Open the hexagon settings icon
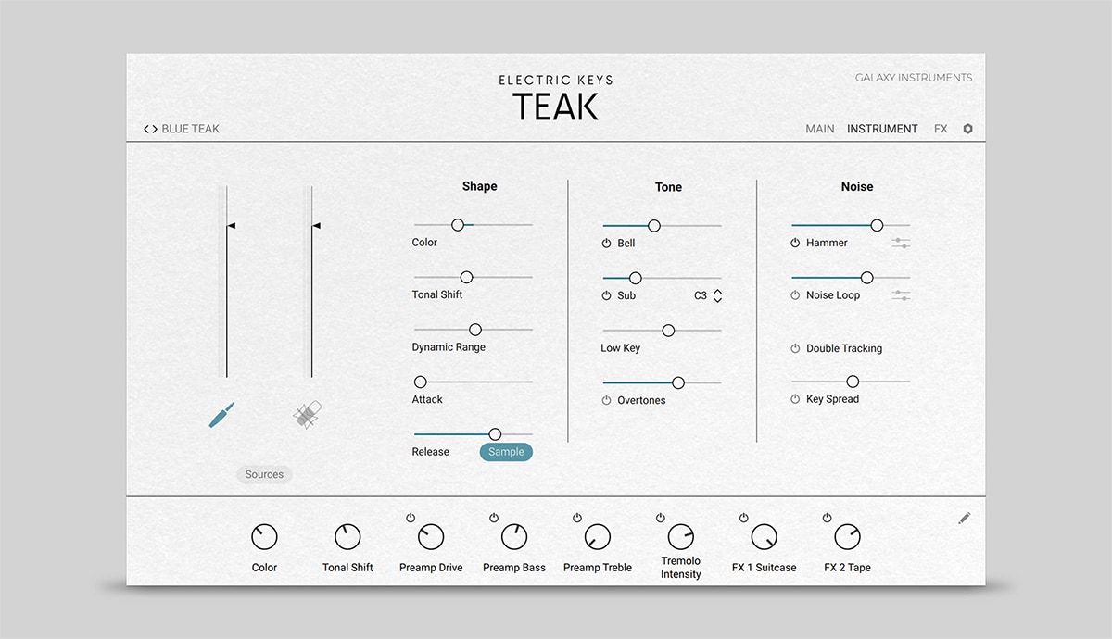 (x=968, y=129)
